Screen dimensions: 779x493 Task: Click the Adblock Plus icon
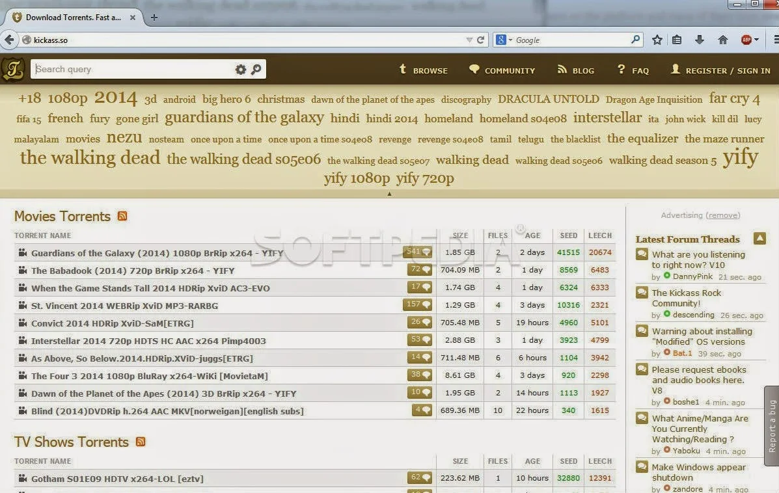[746, 40]
